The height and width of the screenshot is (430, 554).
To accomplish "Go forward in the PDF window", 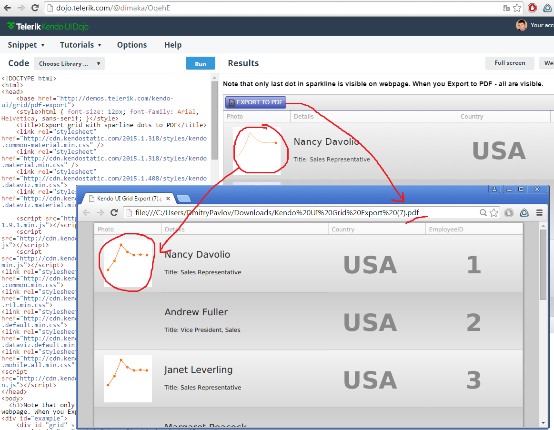I will pos(101,212).
